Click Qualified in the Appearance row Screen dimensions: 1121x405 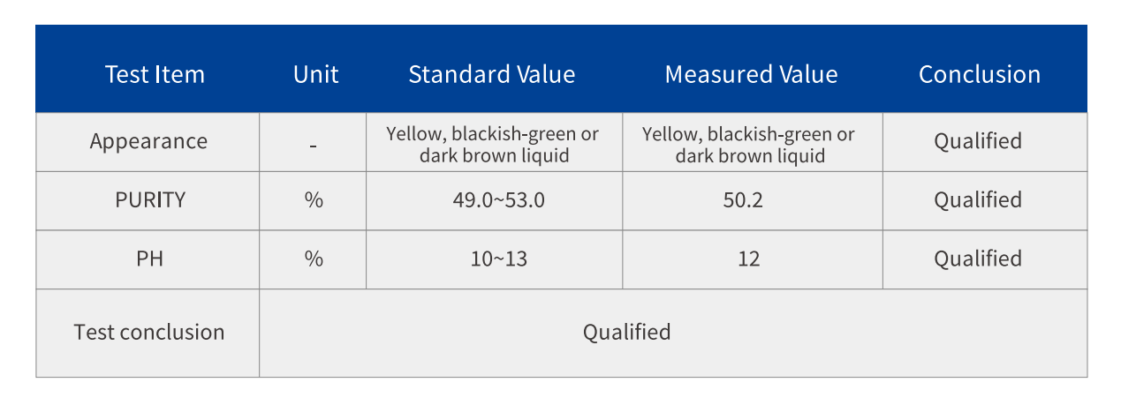978,141
